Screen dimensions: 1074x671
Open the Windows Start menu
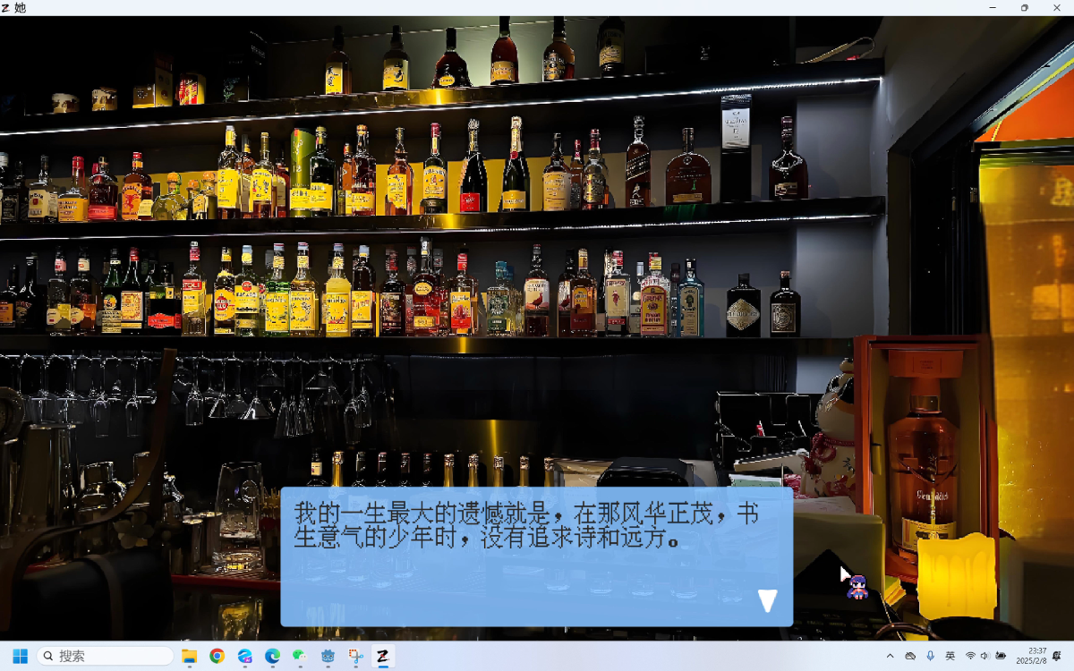pos(20,656)
